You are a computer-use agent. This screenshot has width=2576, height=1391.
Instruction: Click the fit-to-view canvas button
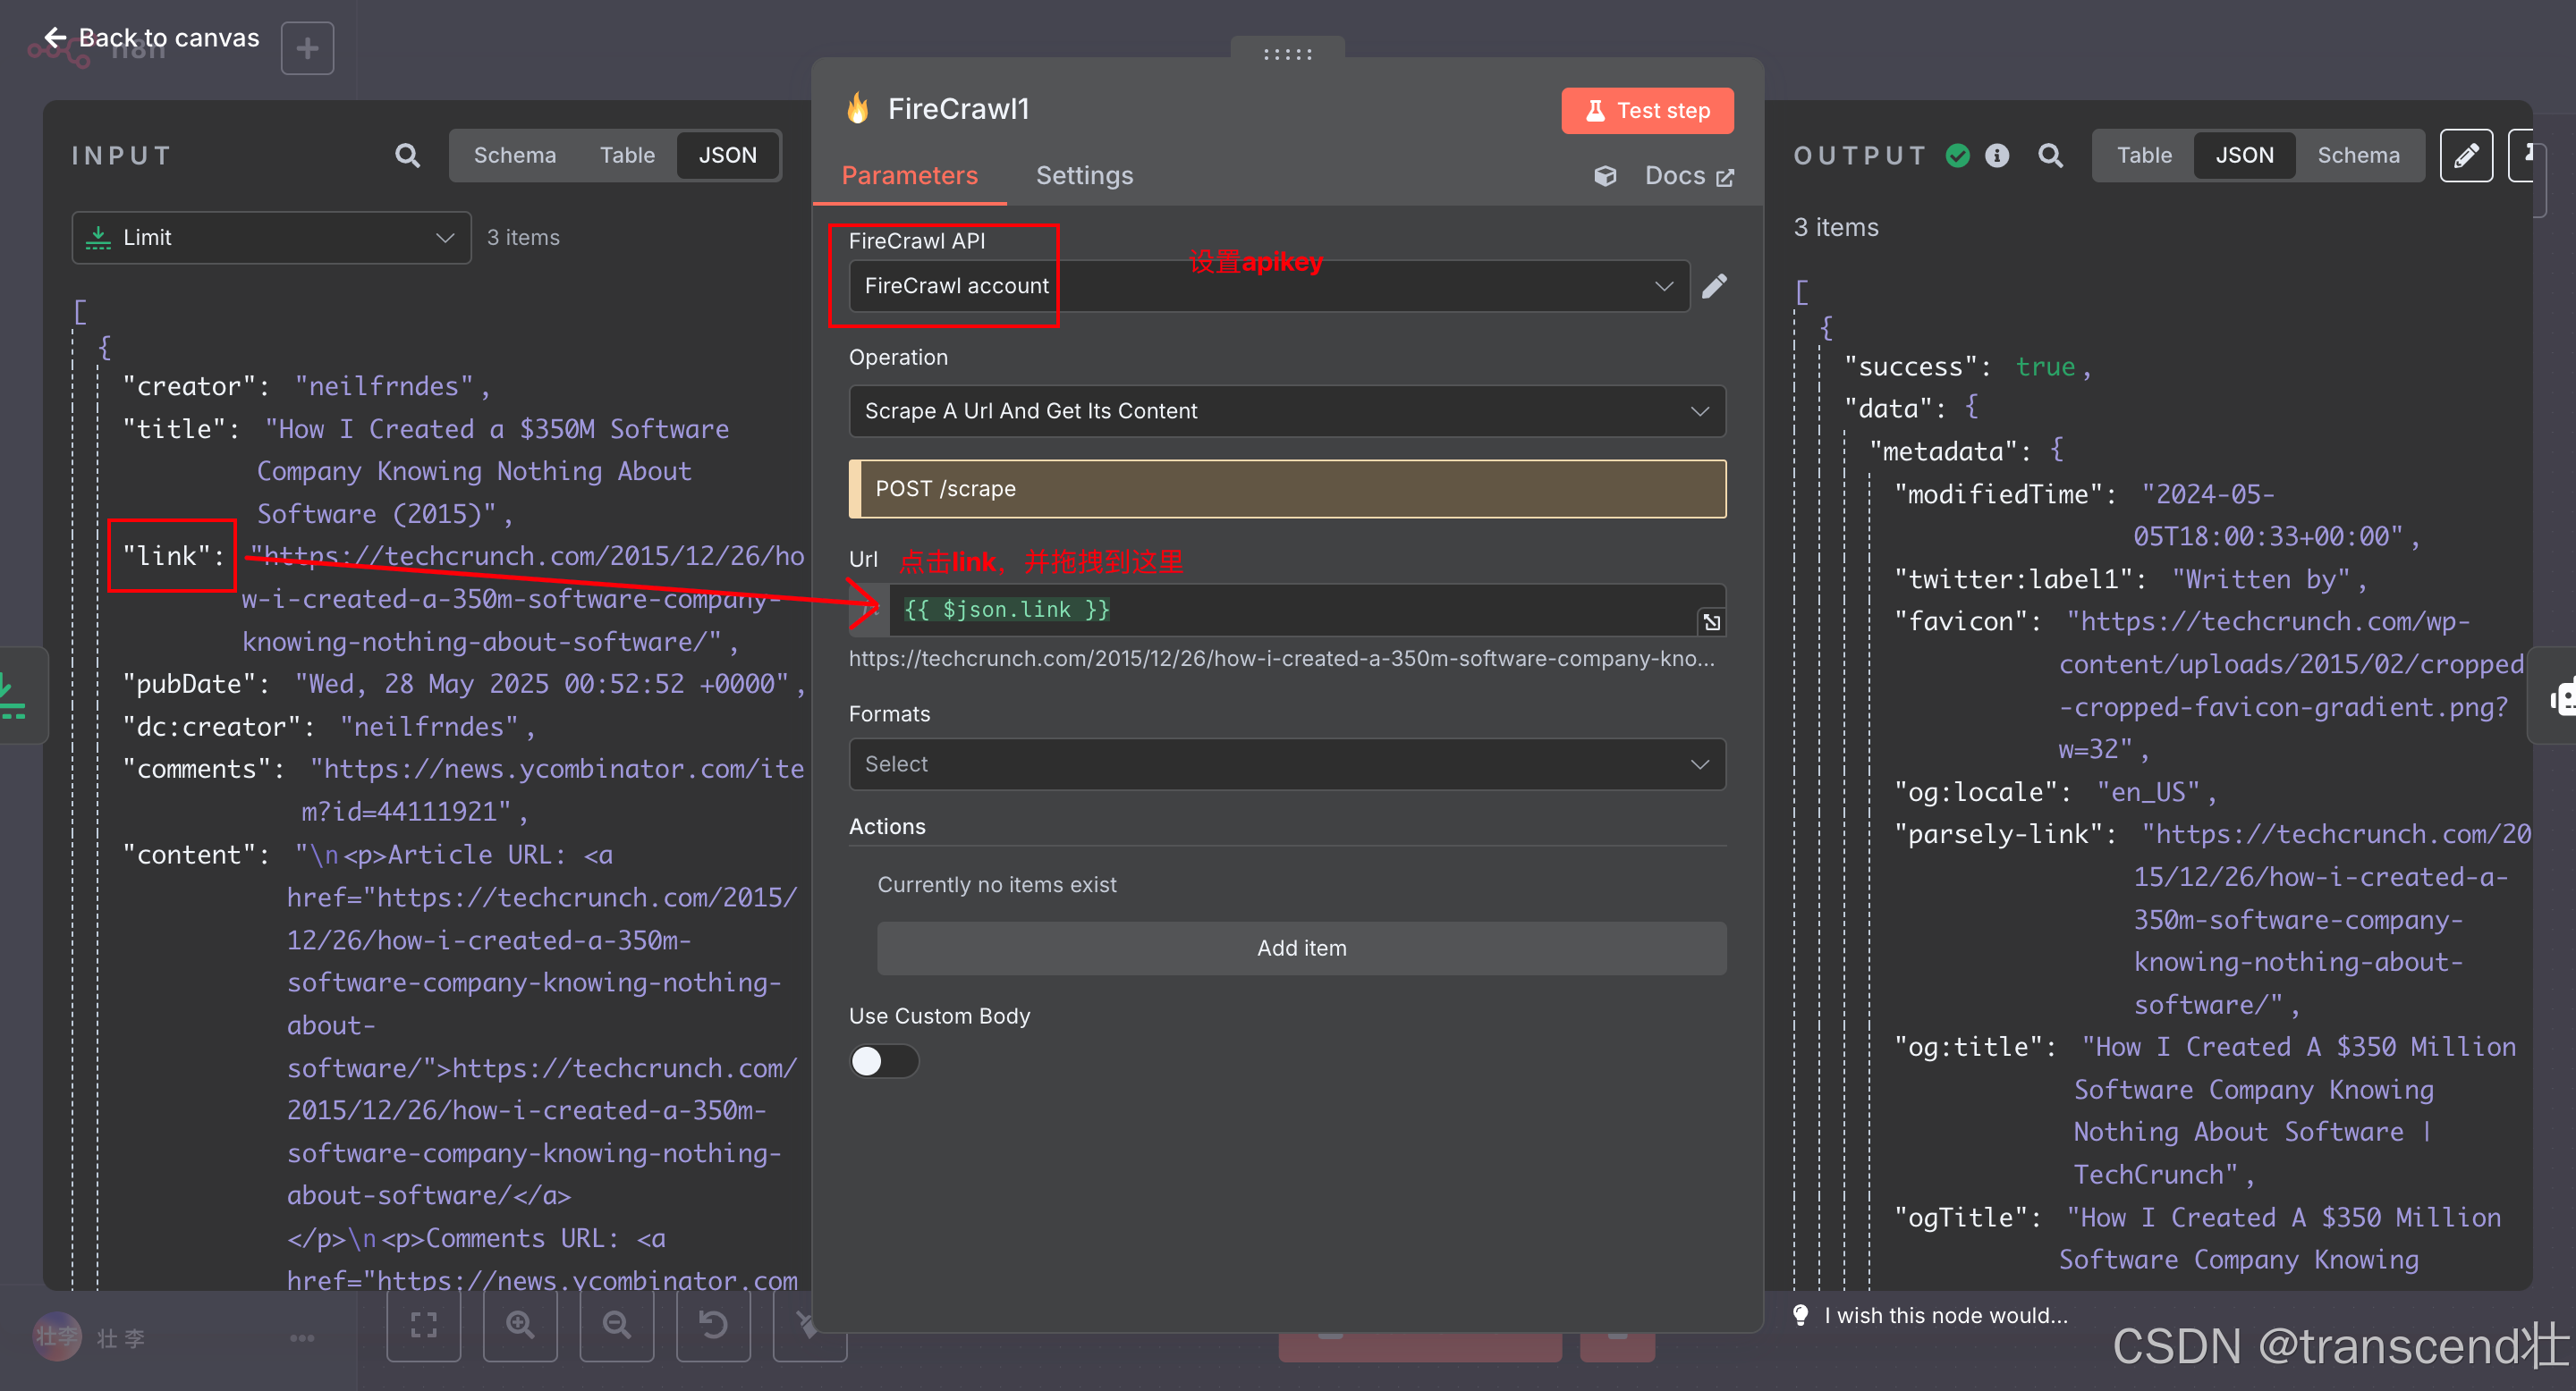[x=424, y=1325]
